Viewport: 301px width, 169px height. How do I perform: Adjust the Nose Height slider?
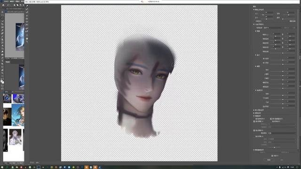283,60
